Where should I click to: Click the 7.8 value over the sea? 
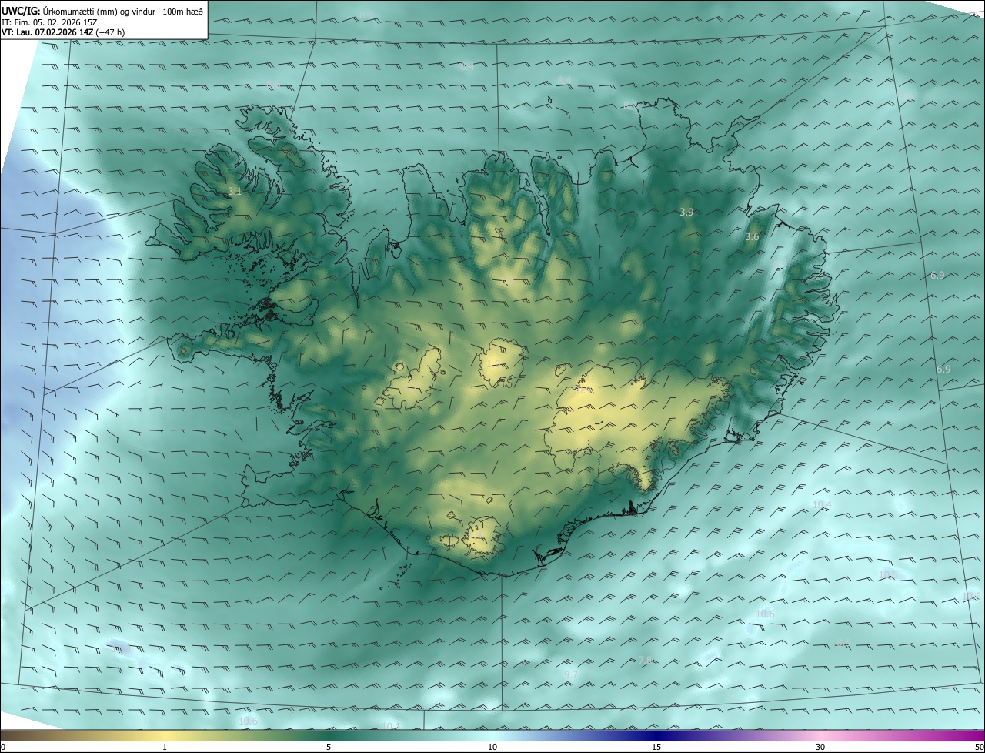[x=645, y=660]
